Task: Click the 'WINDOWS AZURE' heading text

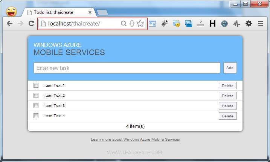Action: (58, 45)
